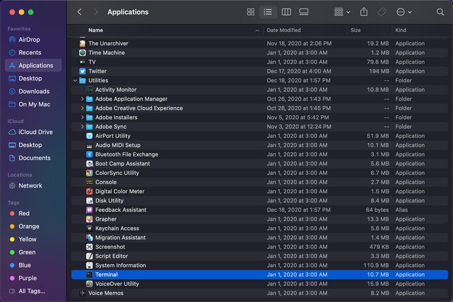The width and height of the screenshot is (453, 302).
Task: Open AirDrop in the sidebar
Action: [x=33, y=40]
